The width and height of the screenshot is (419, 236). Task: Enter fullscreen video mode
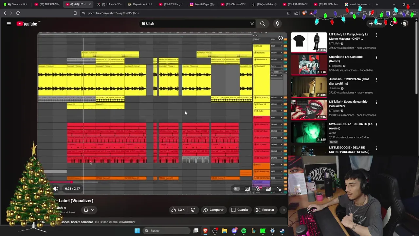[x=279, y=189]
